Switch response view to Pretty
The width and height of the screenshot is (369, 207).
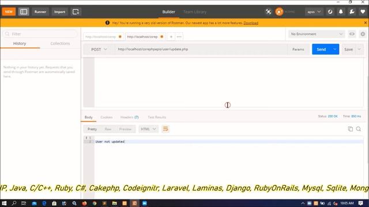92,129
